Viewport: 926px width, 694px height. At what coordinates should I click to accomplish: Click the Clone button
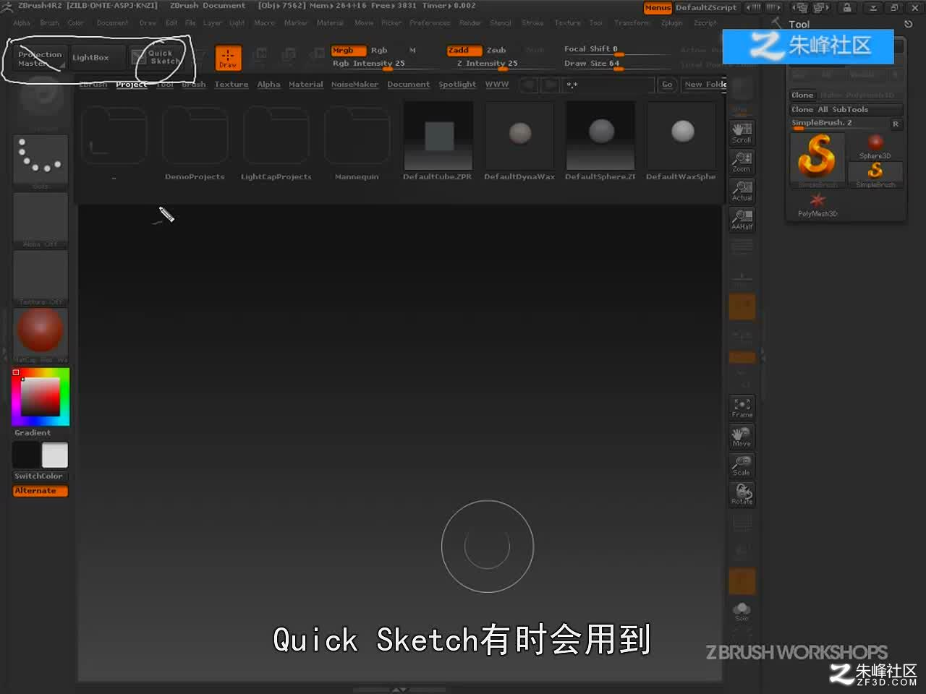pyautogui.click(x=802, y=95)
